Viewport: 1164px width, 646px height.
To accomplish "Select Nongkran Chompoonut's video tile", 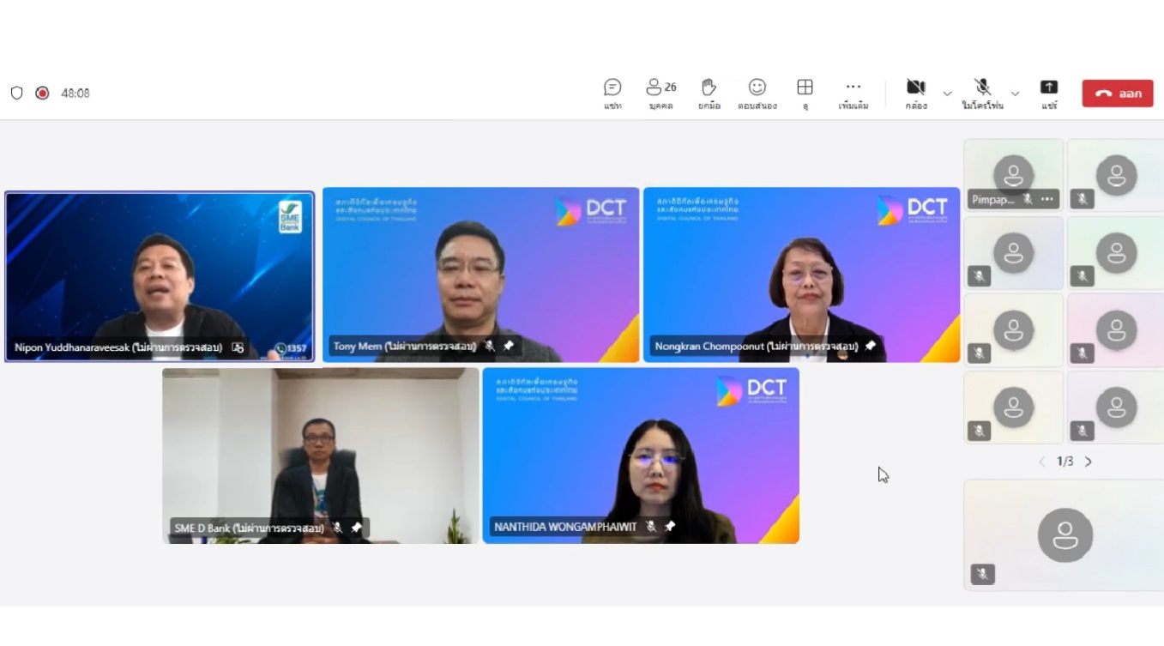I will coord(801,275).
